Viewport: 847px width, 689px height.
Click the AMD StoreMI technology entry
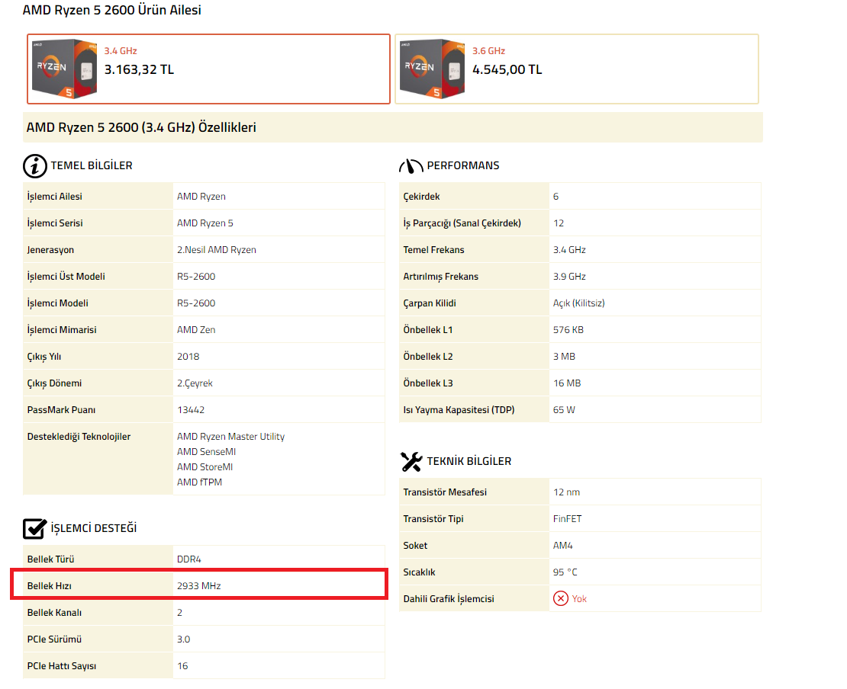205,466
